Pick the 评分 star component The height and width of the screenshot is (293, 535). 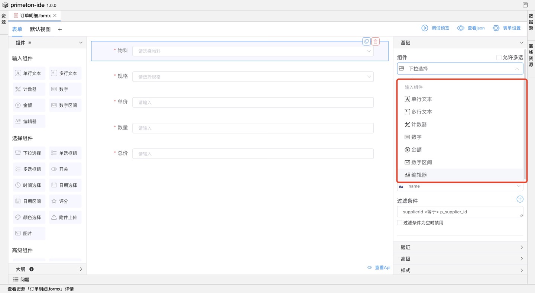(65, 201)
